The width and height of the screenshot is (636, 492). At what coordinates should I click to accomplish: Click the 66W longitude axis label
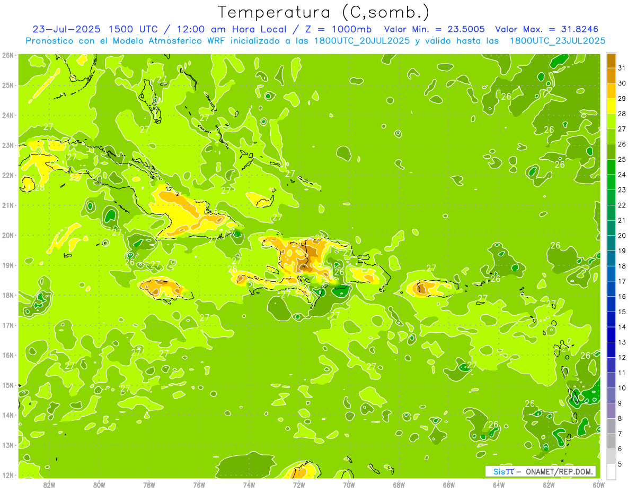click(x=448, y=485)
